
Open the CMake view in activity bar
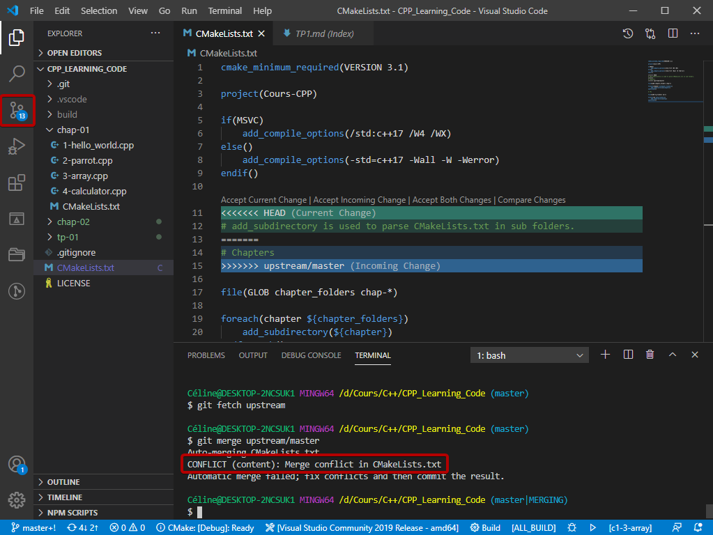point(16,219)
